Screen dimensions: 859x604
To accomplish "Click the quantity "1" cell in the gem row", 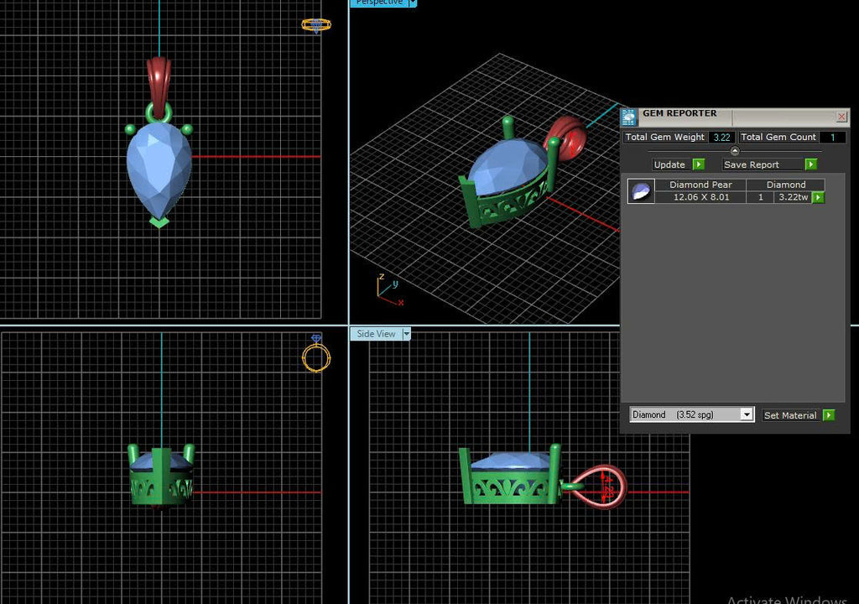I will coord(760,197).
